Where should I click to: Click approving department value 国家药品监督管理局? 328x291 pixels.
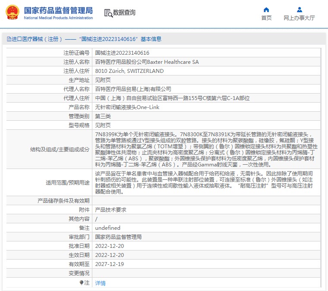tap(118, 237)
